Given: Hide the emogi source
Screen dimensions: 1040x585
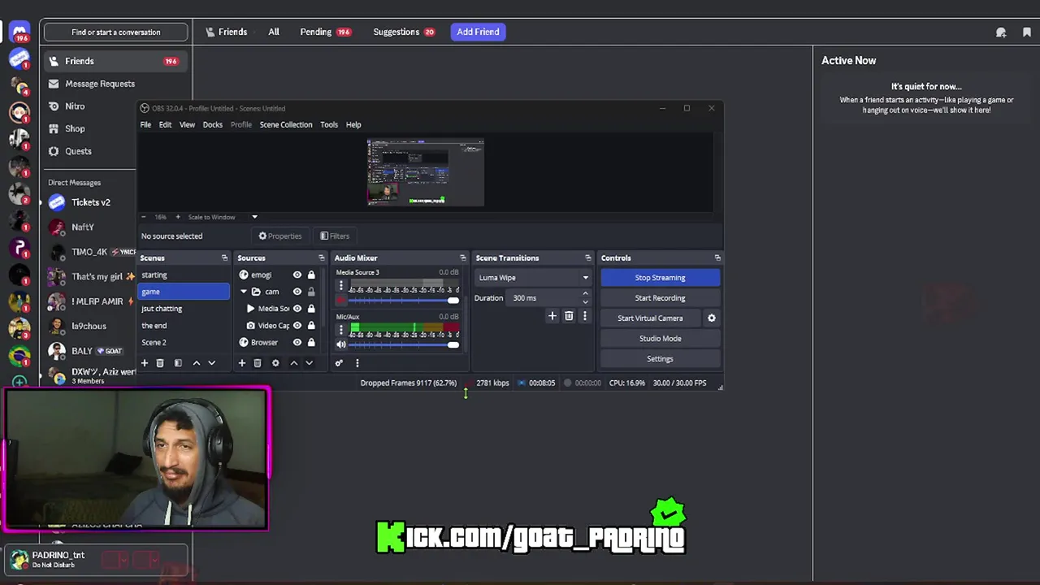Looking at the screenshot, I should point(297,275).
